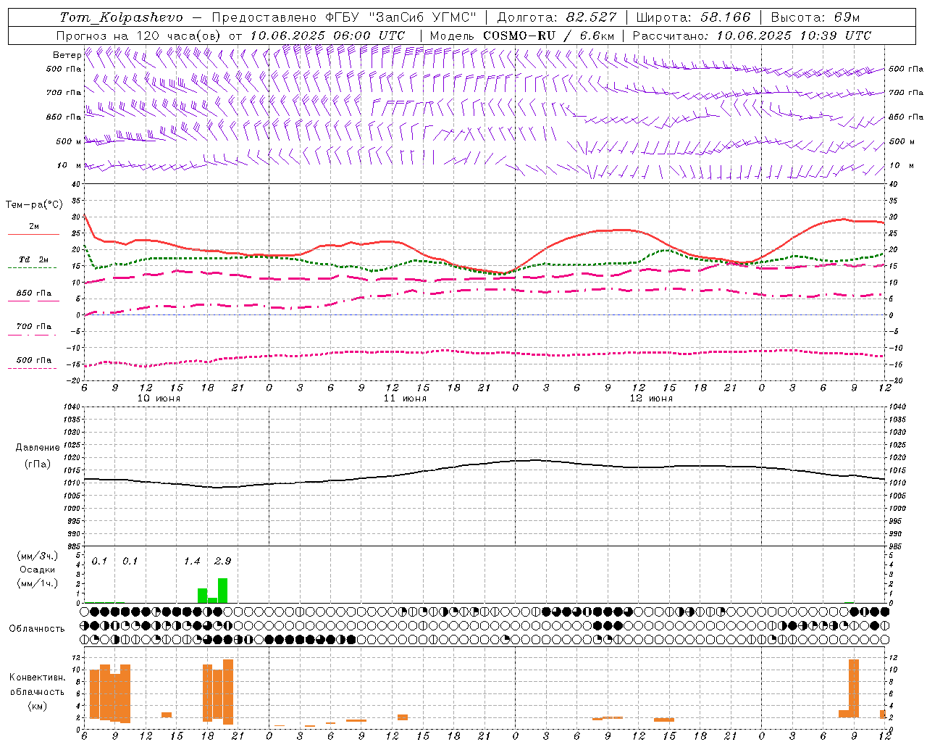927x742 pixels.
Task: Click the Рассчитано: 10.06.2025 10:39 UTC timestamp
Action: tap(752, 36)
